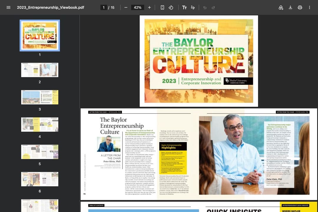
Task: Click the zoom in plus button
Action: click(x=149, y=7)
